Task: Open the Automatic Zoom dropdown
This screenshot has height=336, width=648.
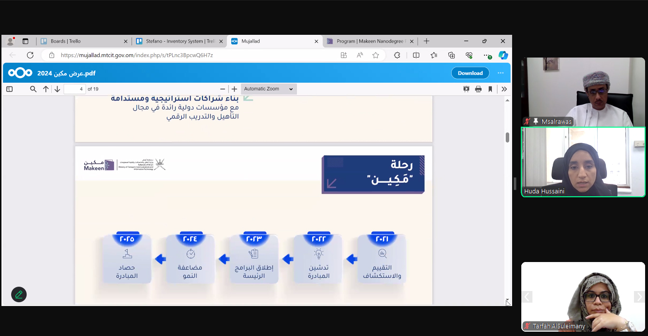Action: pos(268,89)
